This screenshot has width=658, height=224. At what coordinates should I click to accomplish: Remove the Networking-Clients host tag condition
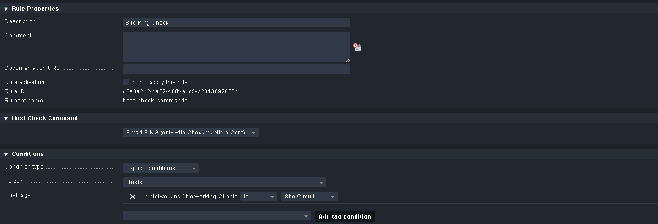tap(133, 197)
